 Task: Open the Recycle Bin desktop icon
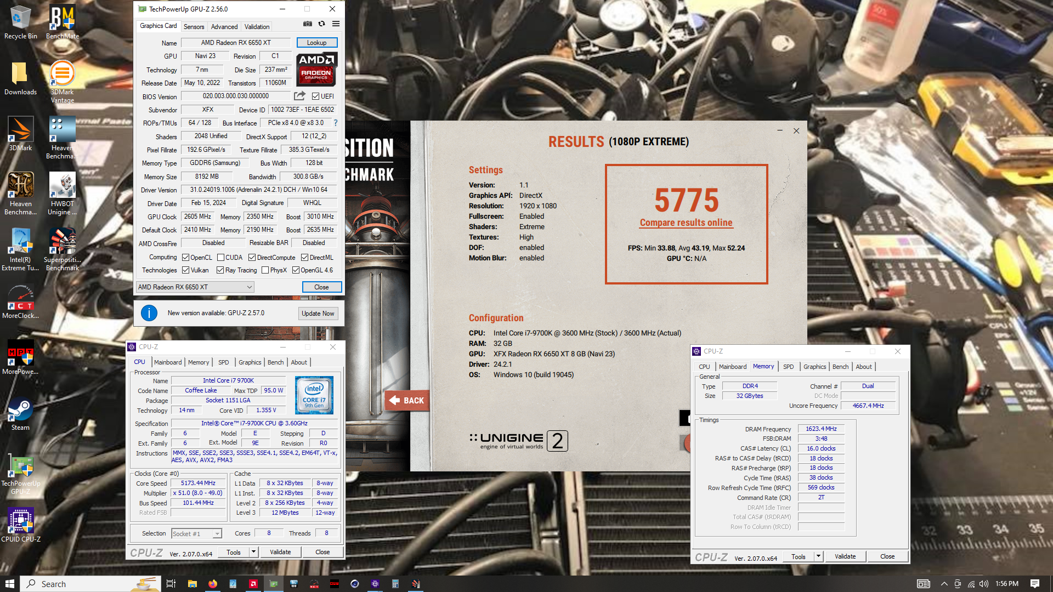click(20, 22)
